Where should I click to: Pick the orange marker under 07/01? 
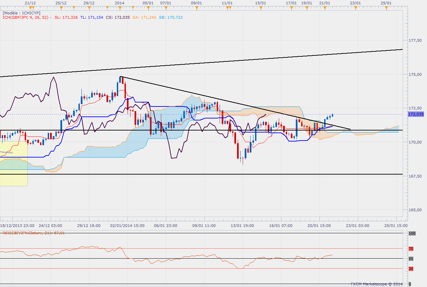click(x=166, y=8)
